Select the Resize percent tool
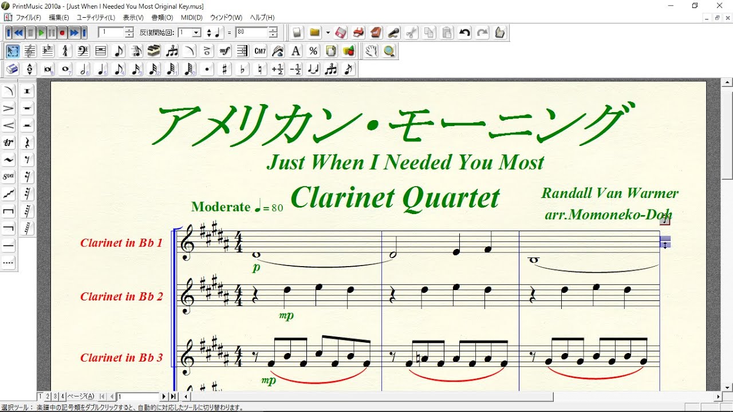733x412 pixels. coord(314,51)
